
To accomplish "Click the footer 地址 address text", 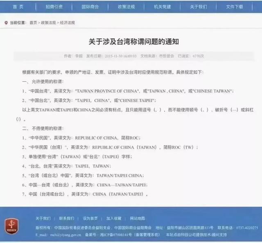I will [185, 228].
